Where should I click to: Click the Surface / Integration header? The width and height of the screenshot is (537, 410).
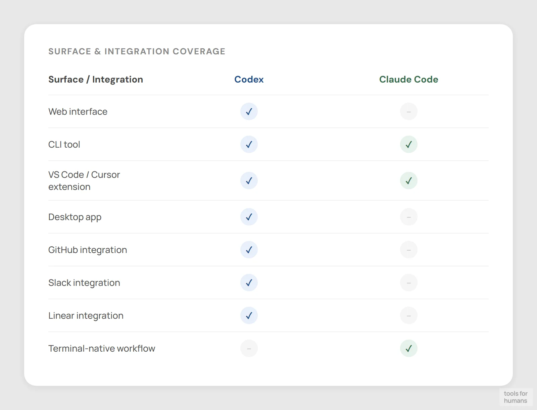click(96, 80)
